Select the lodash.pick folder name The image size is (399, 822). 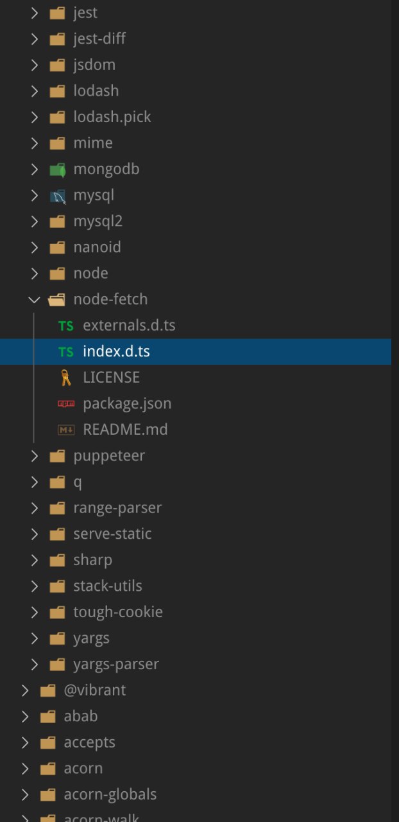click(x=112, y=118)
